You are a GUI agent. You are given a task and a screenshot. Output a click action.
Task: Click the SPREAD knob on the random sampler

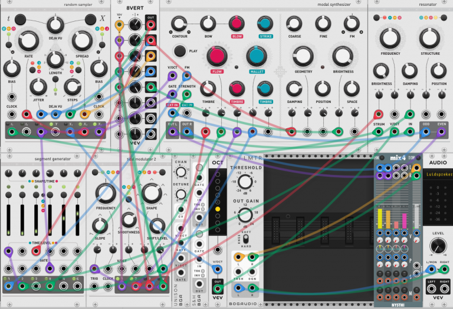pyautogui.click(x=82, y=41)
